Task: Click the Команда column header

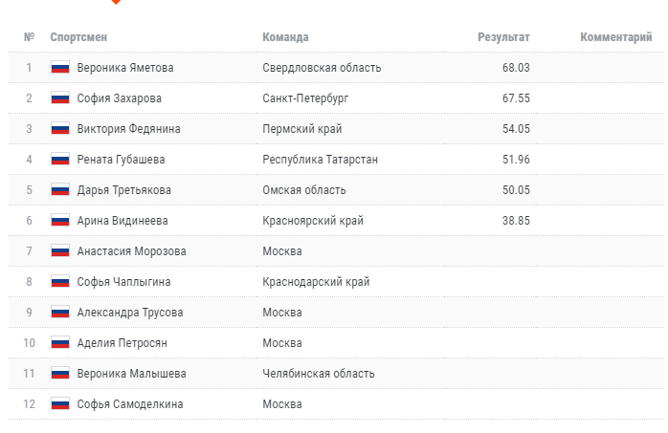Action: 285,37
